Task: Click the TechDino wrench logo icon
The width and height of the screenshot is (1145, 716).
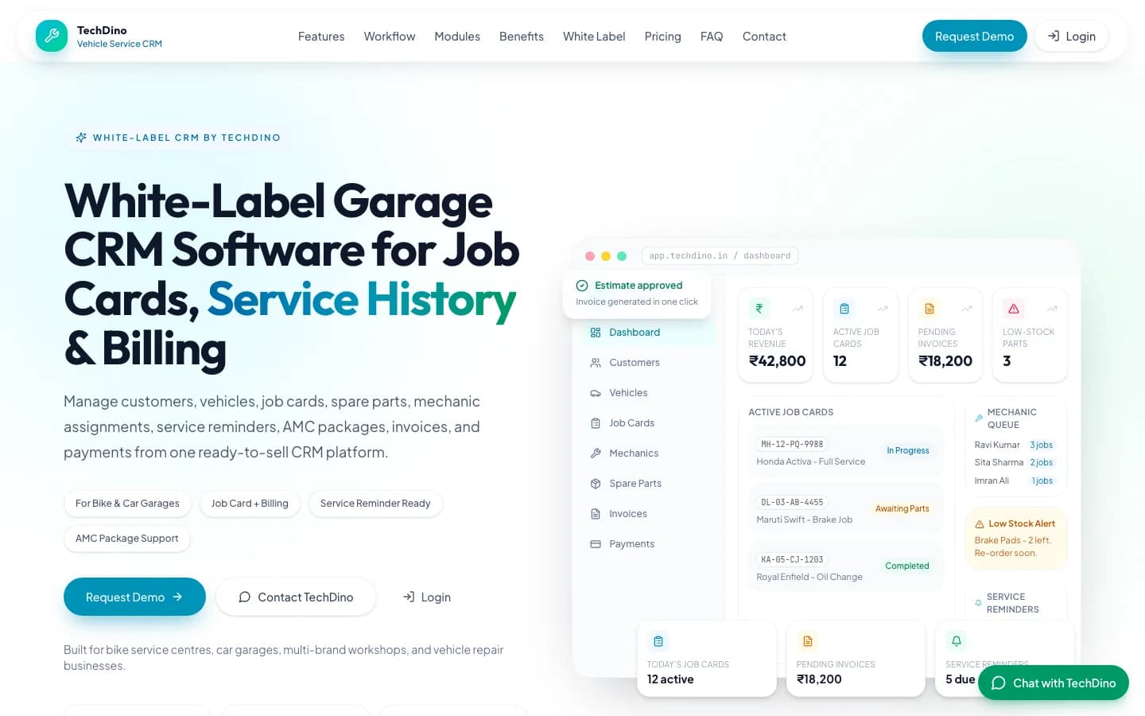Action: point(52,36)
